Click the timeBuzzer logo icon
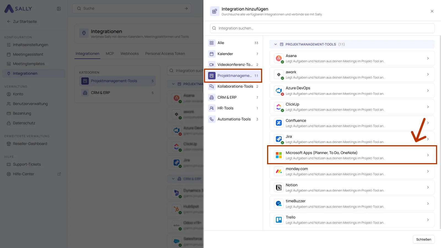The image size is (441, 248). [x=279, y=203]
